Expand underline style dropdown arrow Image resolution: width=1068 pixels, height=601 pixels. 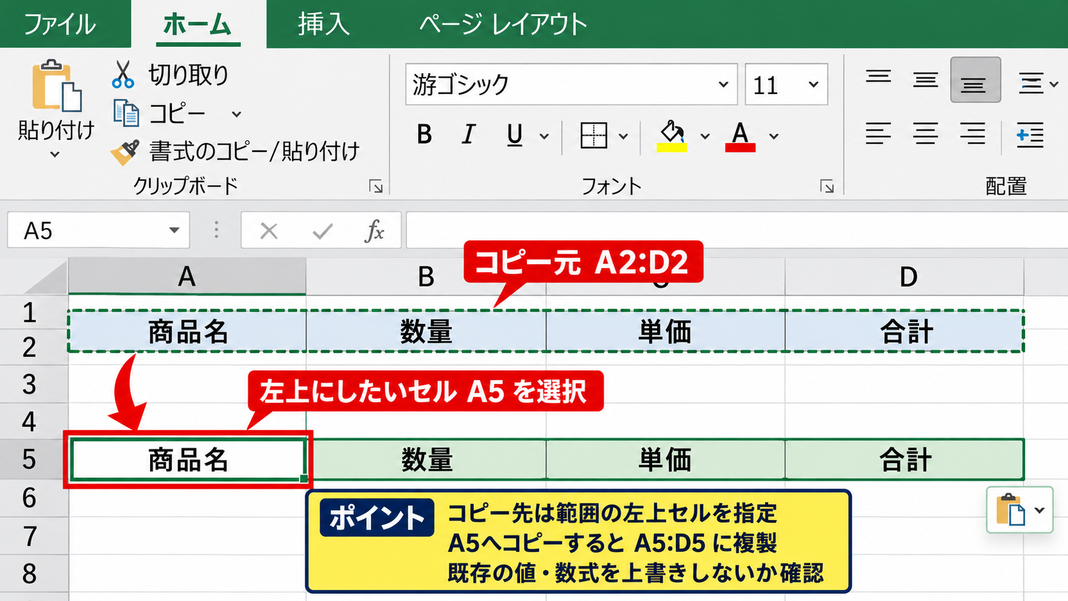pyautogui.click(x=544, y=136)
